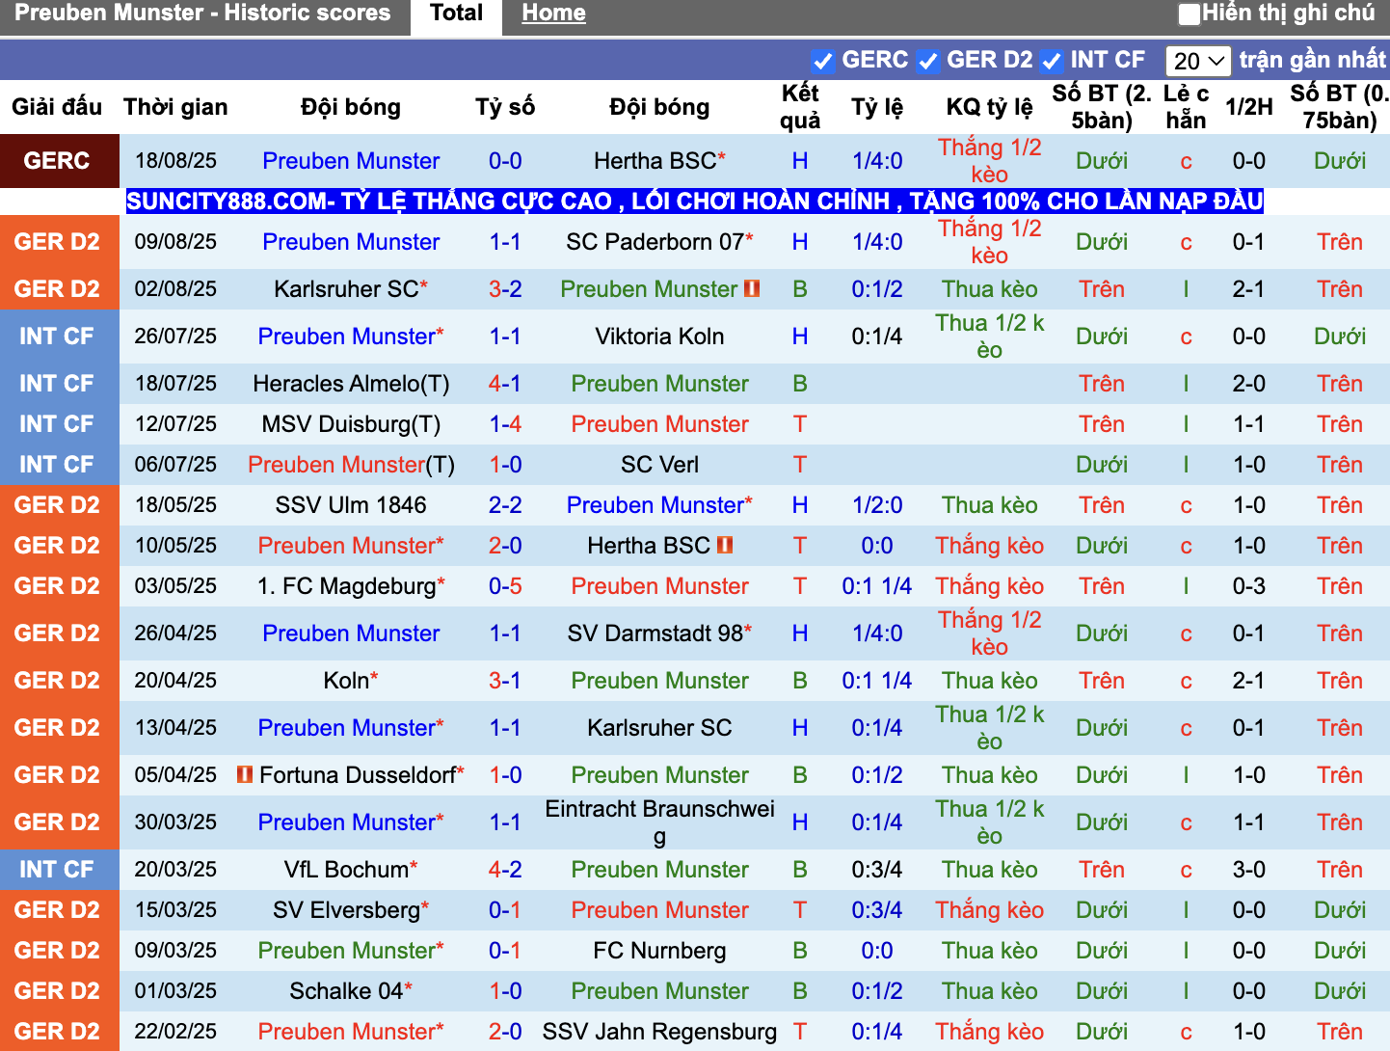Click the 0-5 score of Magdeburg match

tap(505, 586)
